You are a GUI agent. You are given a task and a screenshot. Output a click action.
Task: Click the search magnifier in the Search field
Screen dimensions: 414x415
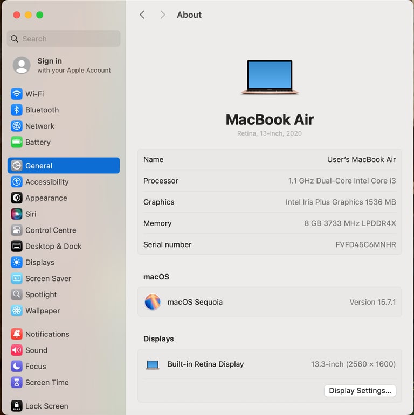[15, 39]
